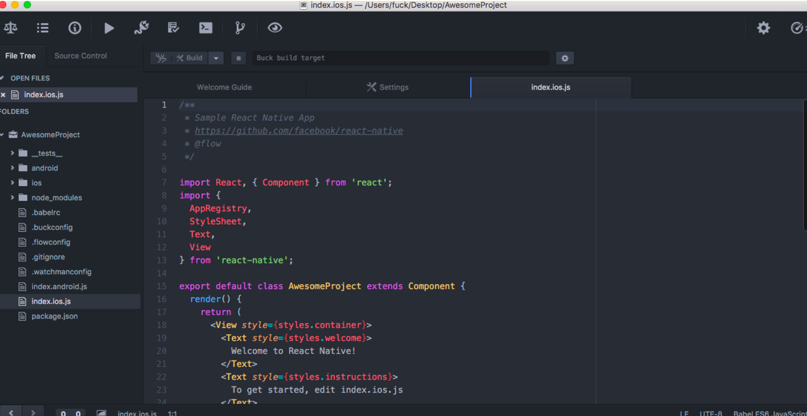This screenshot has width=807, height=416.
Task: Click the small icon after 0 0 counter
Action: (101, 413)
